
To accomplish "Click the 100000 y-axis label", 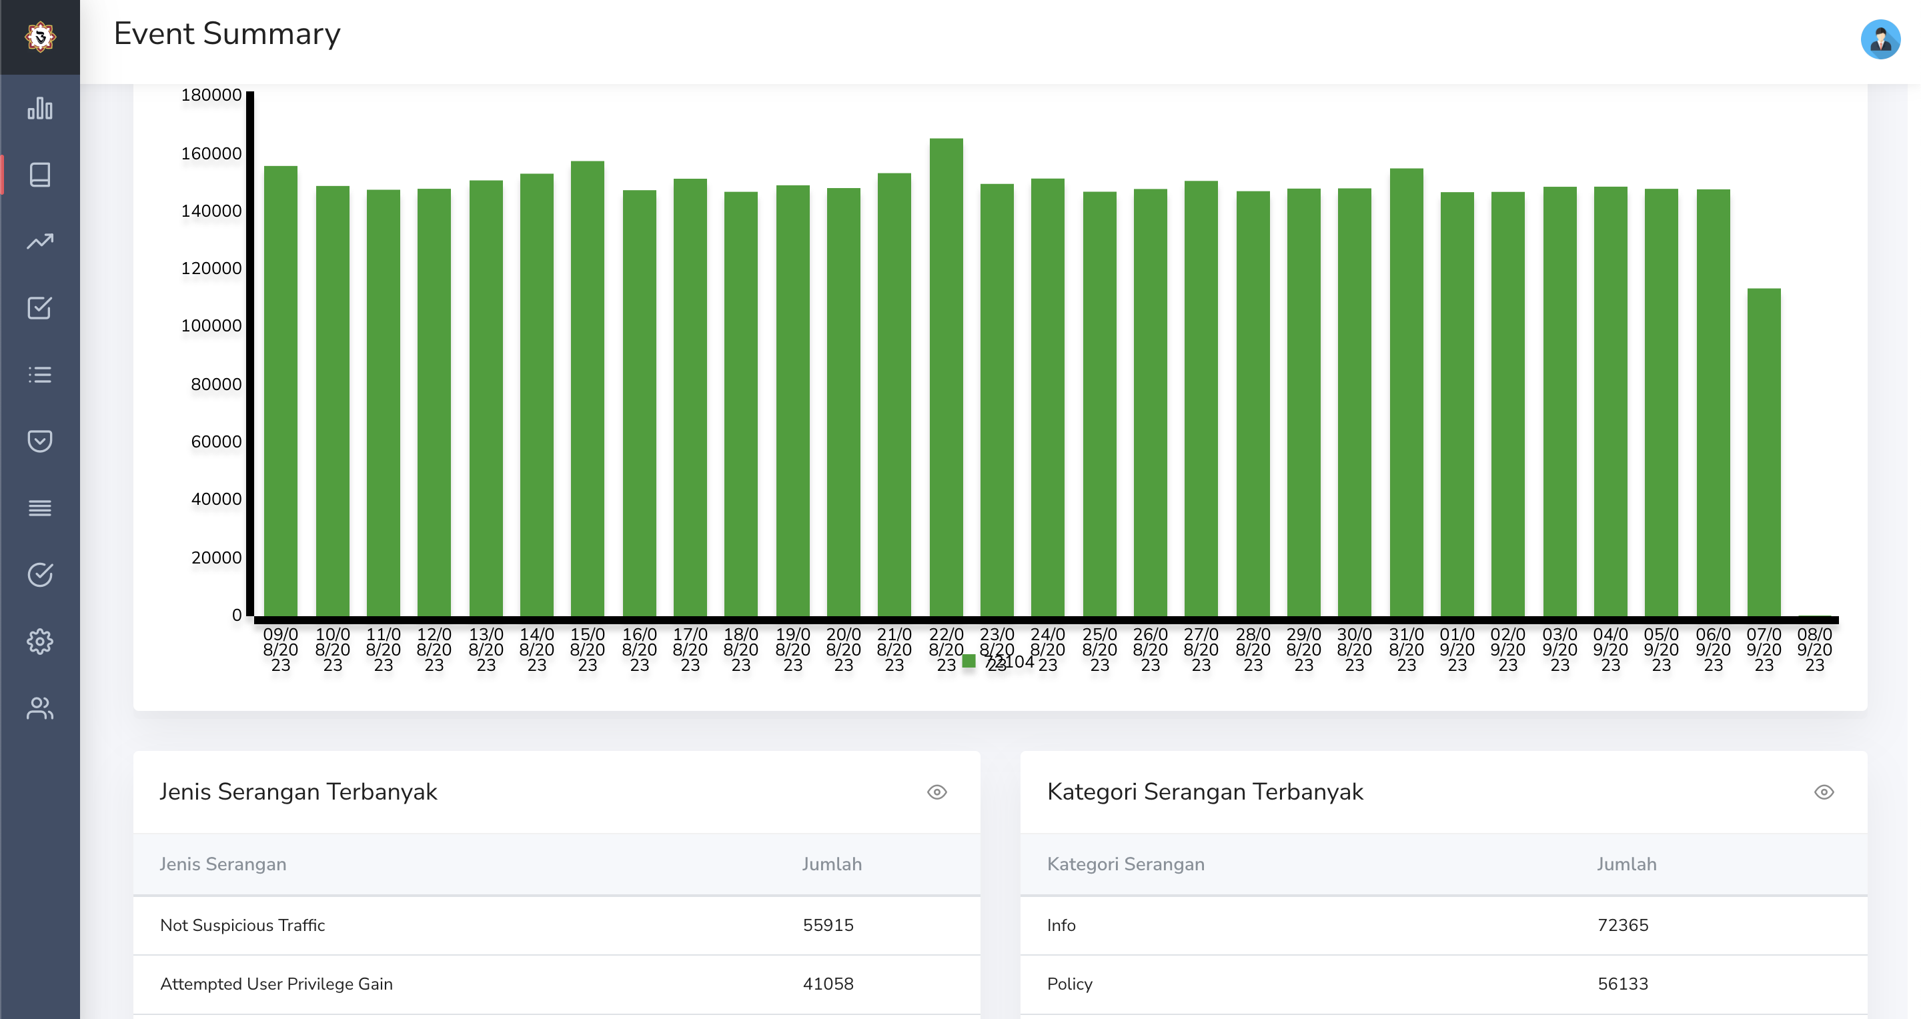I will click(x=212, y=325).
